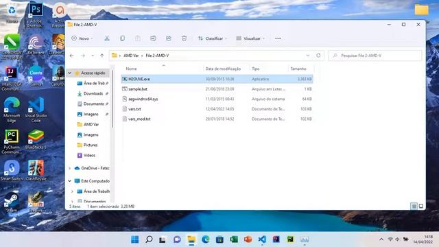Viewport: 439px width, 247px height.
Task: Select the Smart Switch desktop icon
Action: pyautogui.click(x=12, y=170)
